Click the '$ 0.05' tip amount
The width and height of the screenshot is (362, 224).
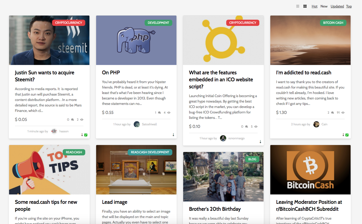(21, 119)
